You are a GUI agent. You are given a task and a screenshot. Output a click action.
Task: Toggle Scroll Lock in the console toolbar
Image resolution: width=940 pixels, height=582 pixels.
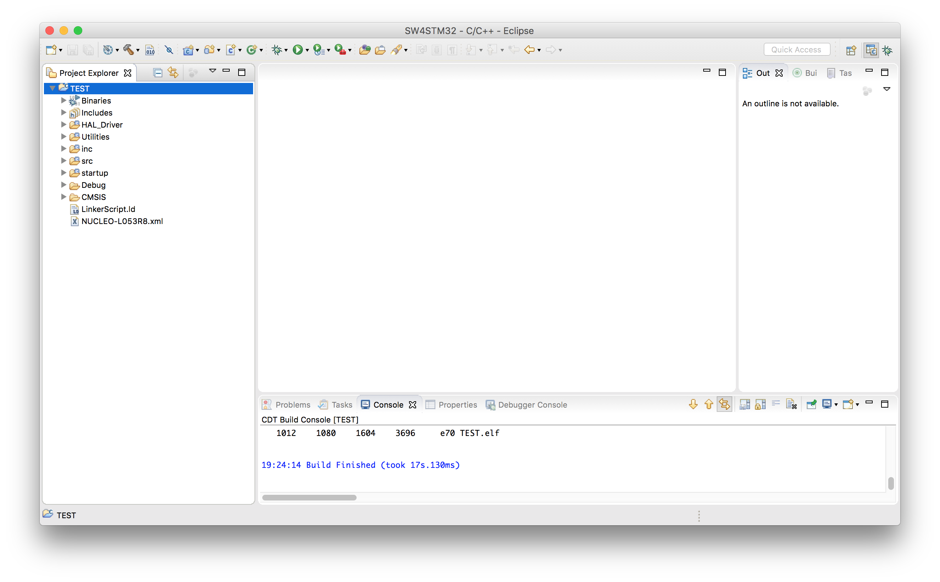[760, 404]
